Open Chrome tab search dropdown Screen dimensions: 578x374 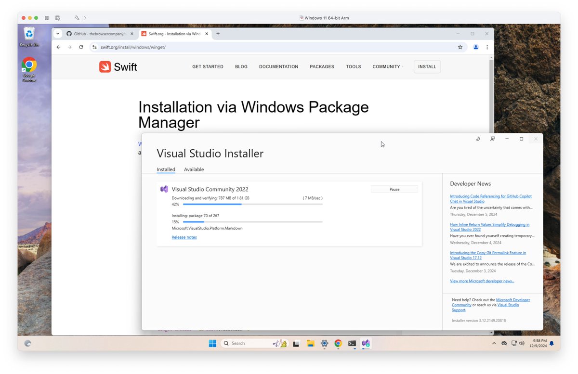(x=58, y=34)
